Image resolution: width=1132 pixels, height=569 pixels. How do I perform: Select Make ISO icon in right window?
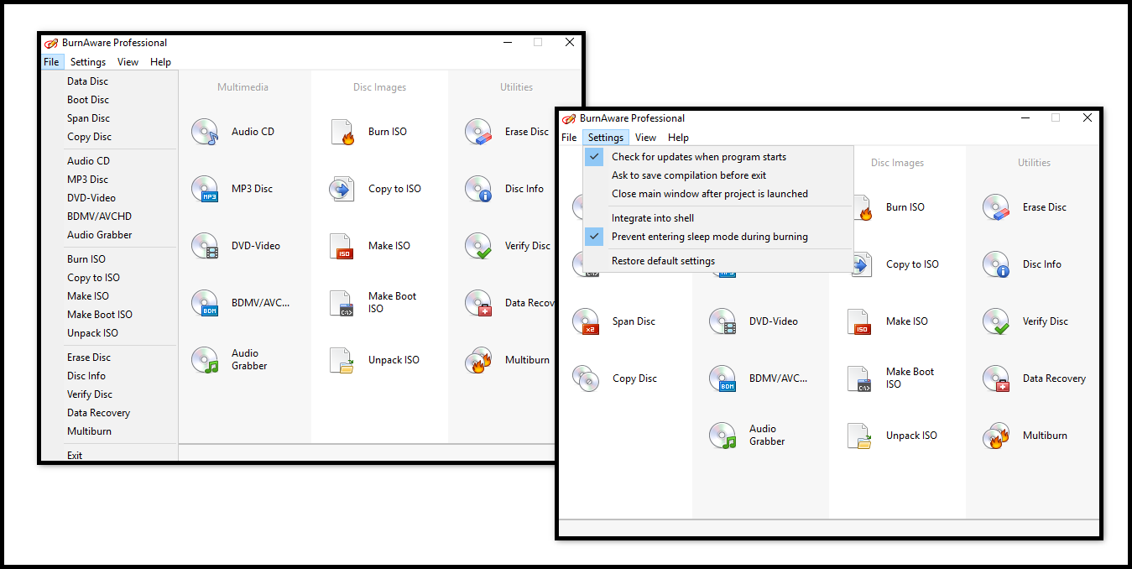860,321
